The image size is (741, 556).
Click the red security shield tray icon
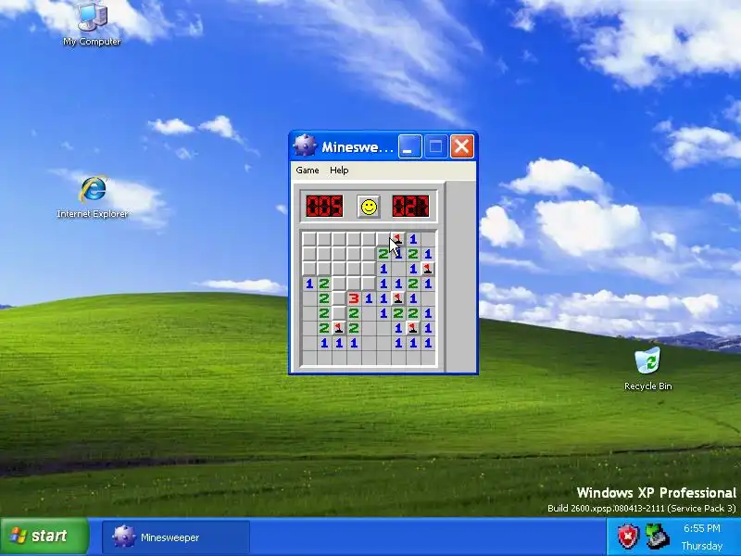[x=628, y=537]
